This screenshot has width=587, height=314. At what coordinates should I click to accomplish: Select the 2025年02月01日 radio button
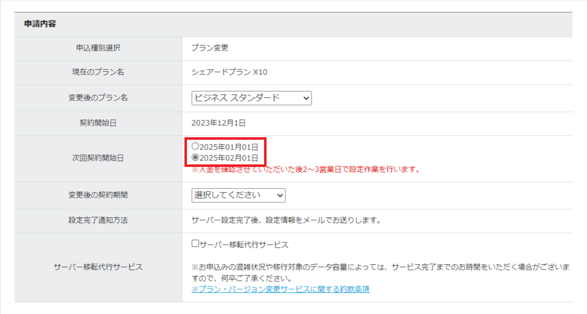pyautogui.click(x=195, y=158)
